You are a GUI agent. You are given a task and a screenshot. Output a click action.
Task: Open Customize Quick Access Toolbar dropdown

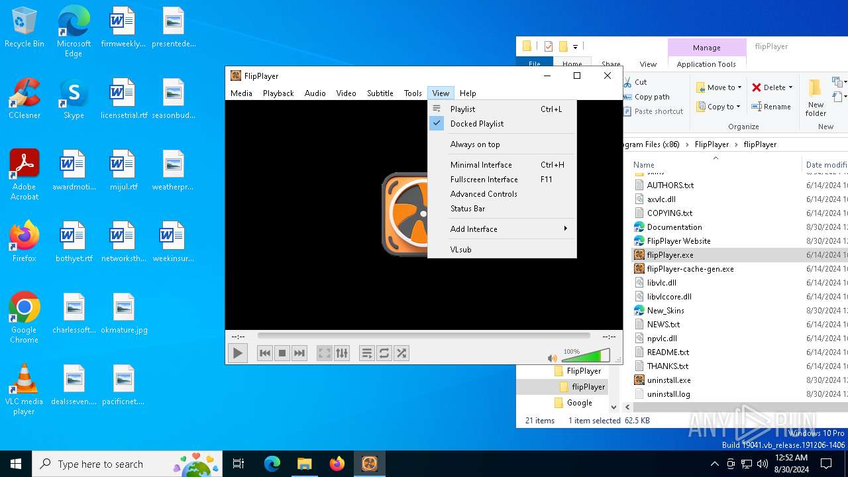click(575, 46)
